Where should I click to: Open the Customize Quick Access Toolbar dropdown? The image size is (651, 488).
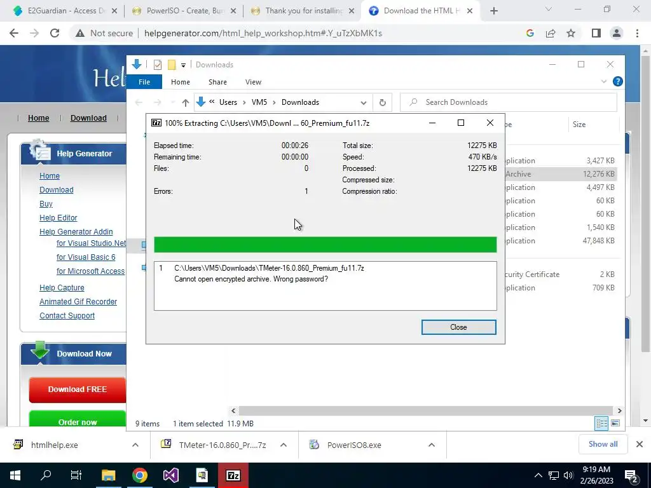(183, 65)
